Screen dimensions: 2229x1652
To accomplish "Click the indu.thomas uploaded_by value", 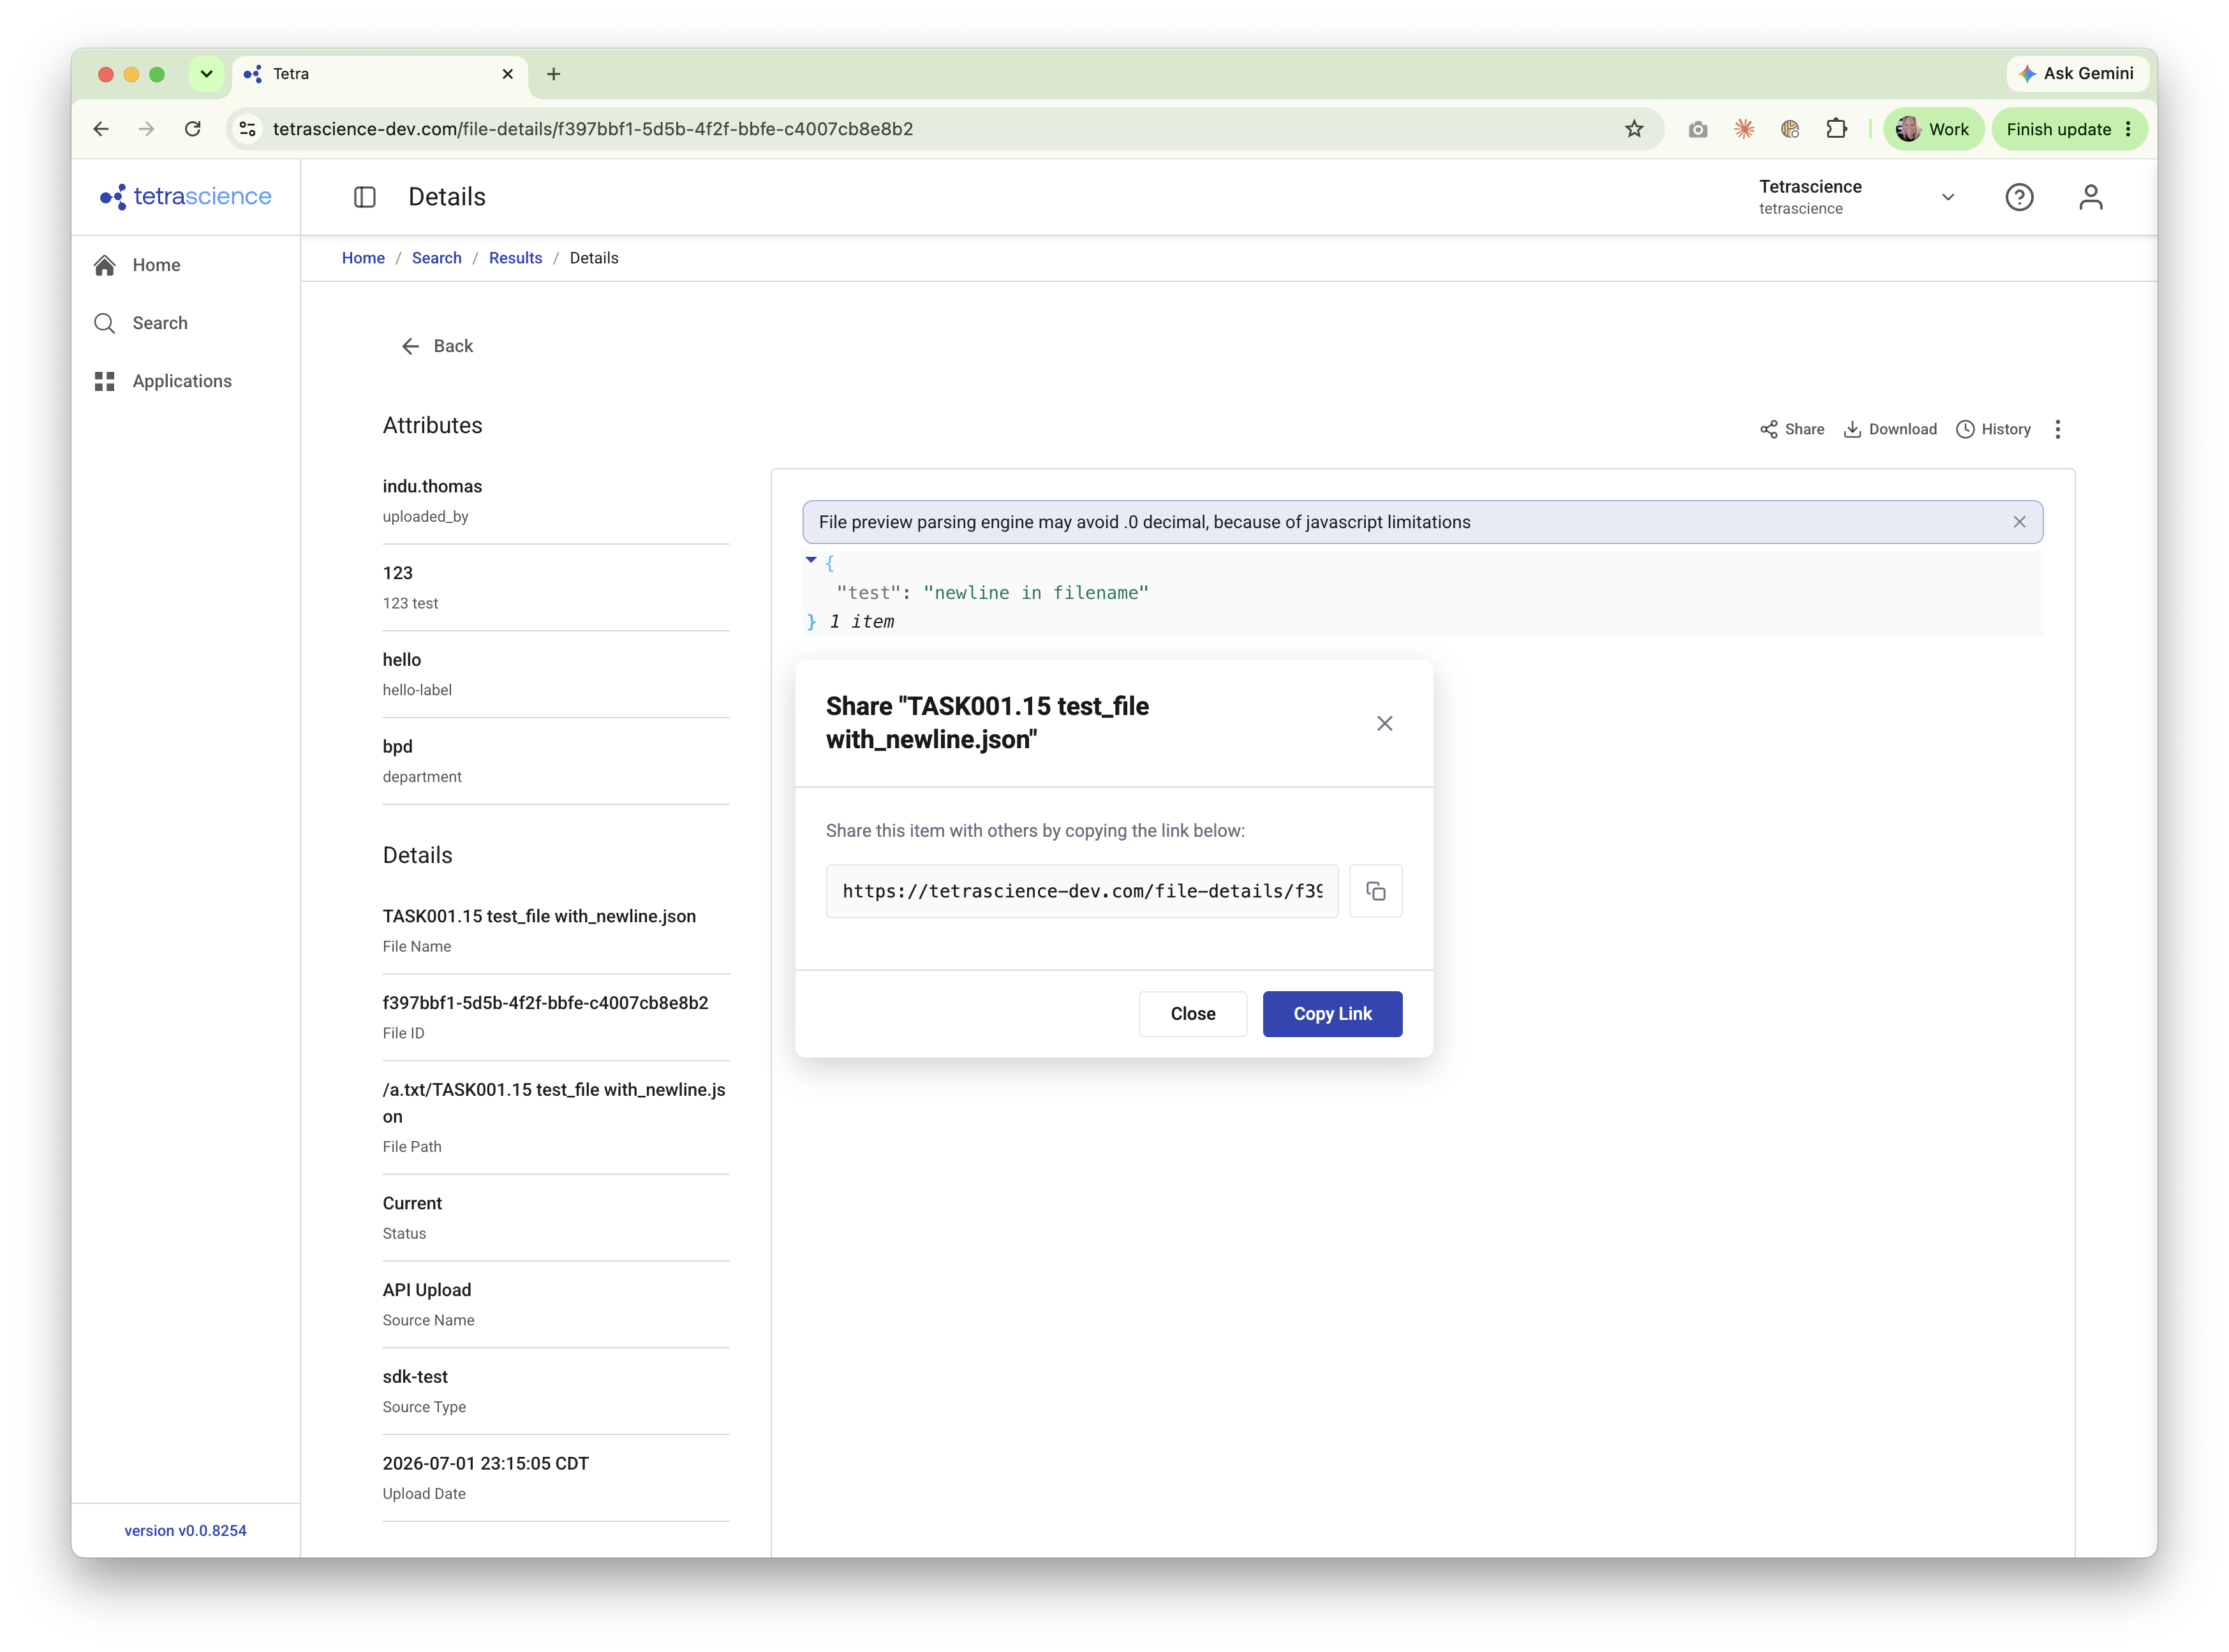I will (x=432, y=486).
